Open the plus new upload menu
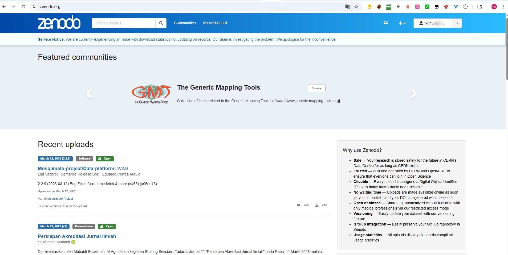The height and width of the screenshot is (255, 508). point(402,23)
